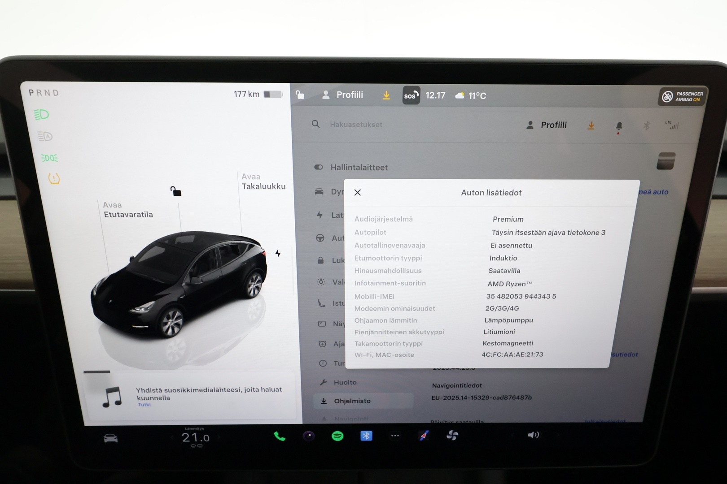The height and width of the screenshot is (484, 727).
Task: Open Bluetooth settings from the bottom dock
Action: click(x=367, y=435)
